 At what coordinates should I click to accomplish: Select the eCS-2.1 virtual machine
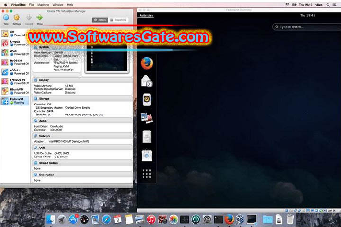coord(15,72)
